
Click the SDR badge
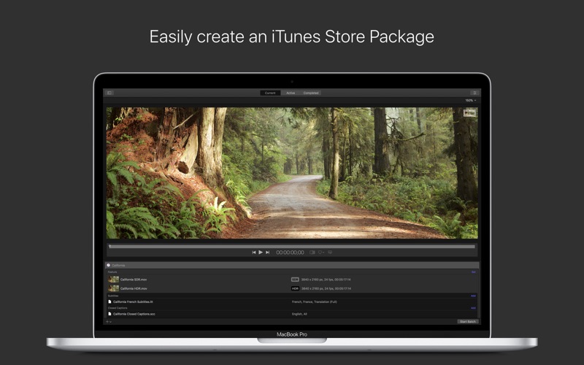pos(295,280)
